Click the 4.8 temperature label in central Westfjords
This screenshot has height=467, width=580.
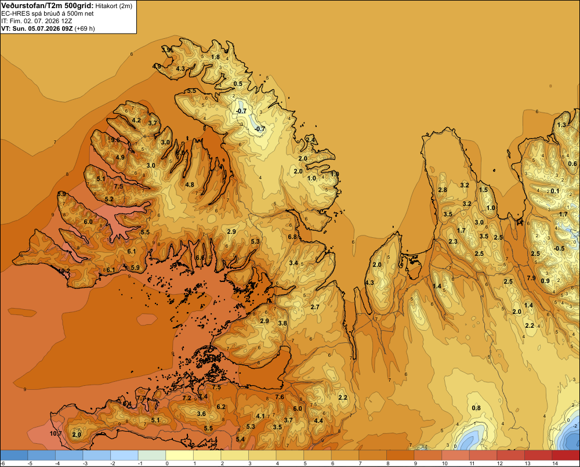(190, 184)
